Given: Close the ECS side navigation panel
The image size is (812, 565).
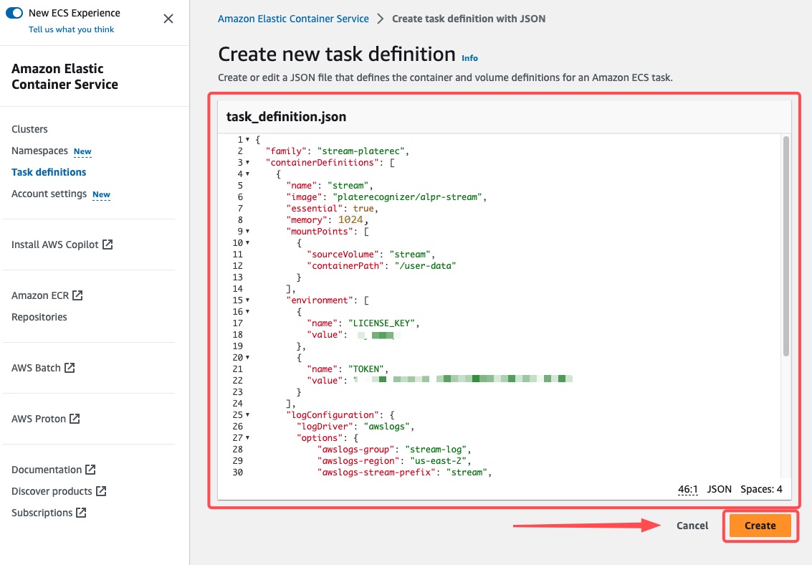Looking at the screenshot, I should pyautogui.click(x=168, y=19).
